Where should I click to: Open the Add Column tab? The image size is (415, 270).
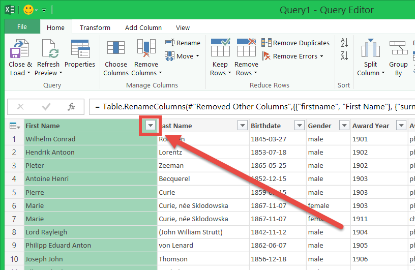(143, 28)
